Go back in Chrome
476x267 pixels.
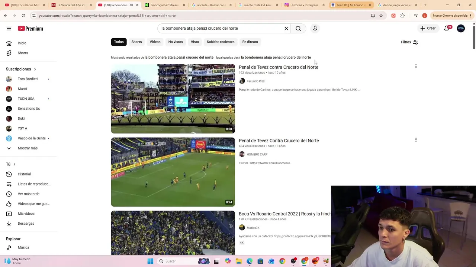click(5, 16)
